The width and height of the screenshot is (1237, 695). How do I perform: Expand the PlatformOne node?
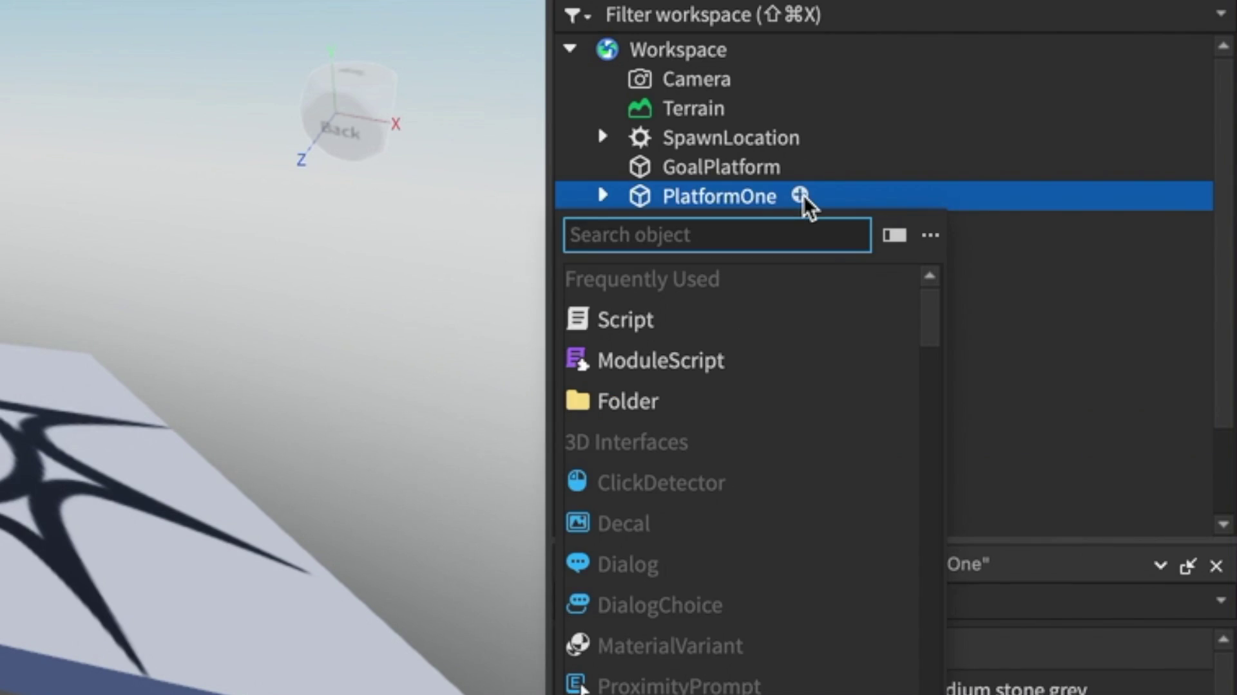602,195
